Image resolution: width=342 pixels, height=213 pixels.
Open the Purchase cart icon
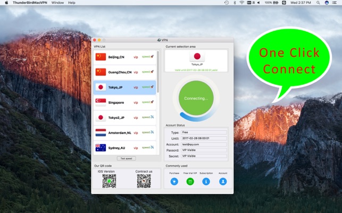tap(174, 181)
